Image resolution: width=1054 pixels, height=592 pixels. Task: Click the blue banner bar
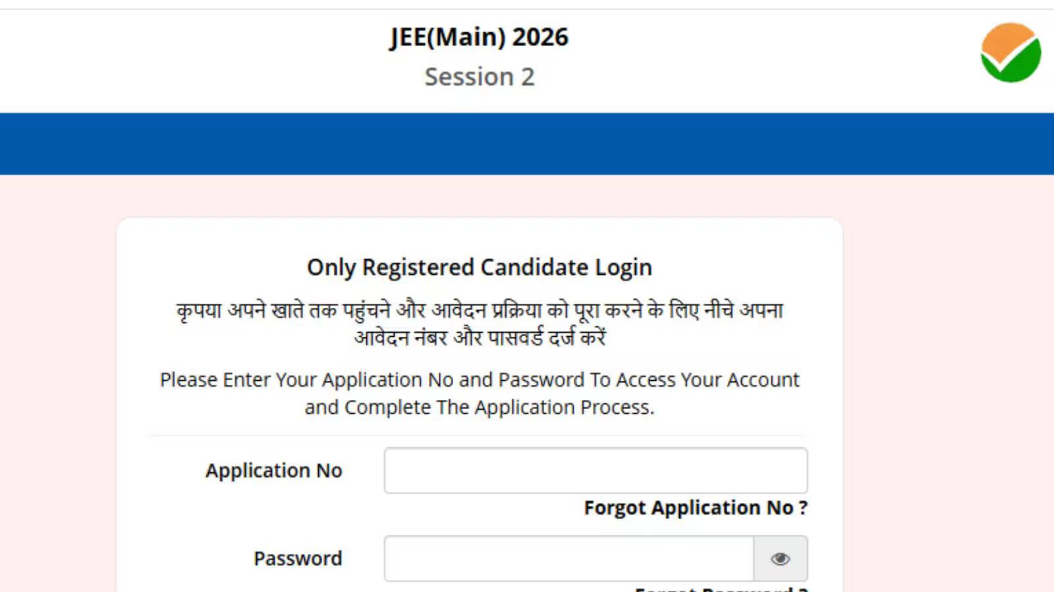pyautogui.click(x=527, y=143)
